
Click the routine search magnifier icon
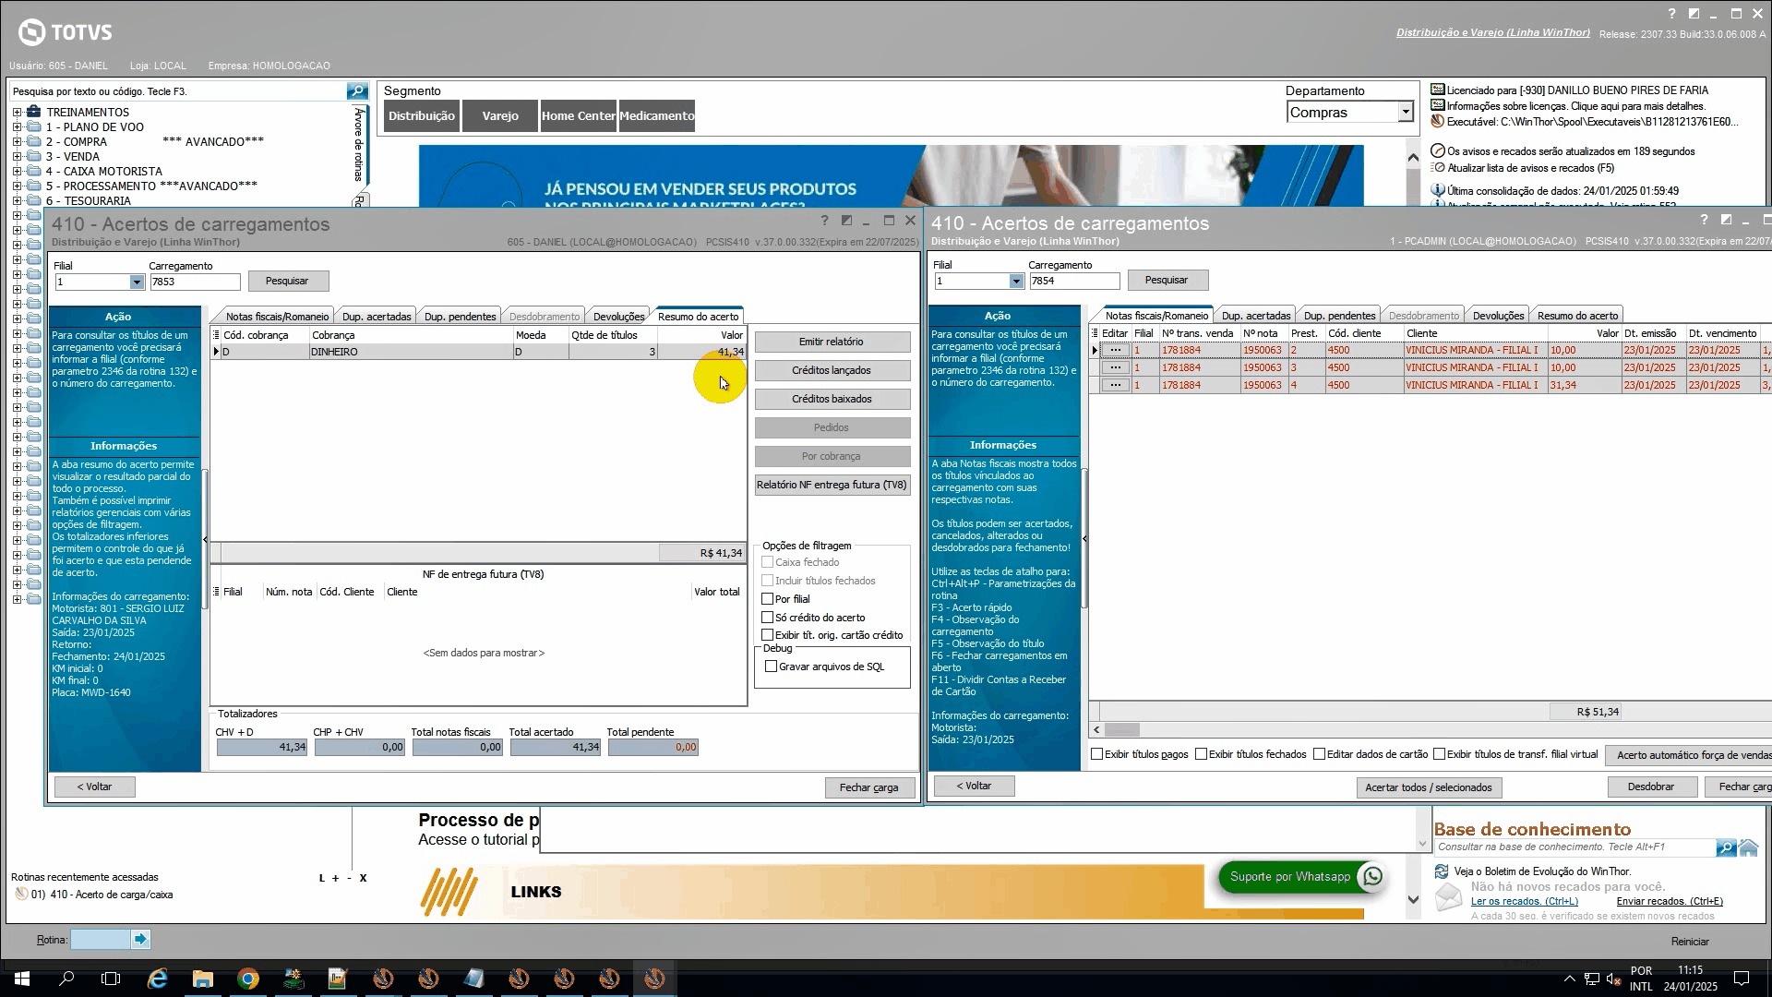(x=357, y=91)
